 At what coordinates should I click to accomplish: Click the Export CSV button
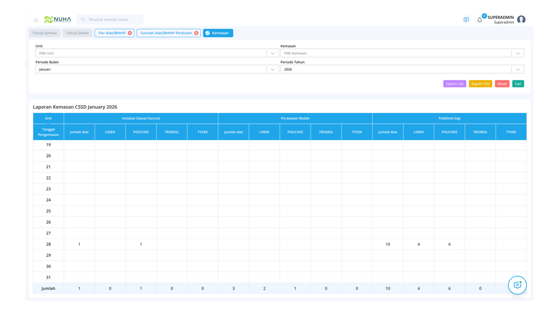point(480,84)
